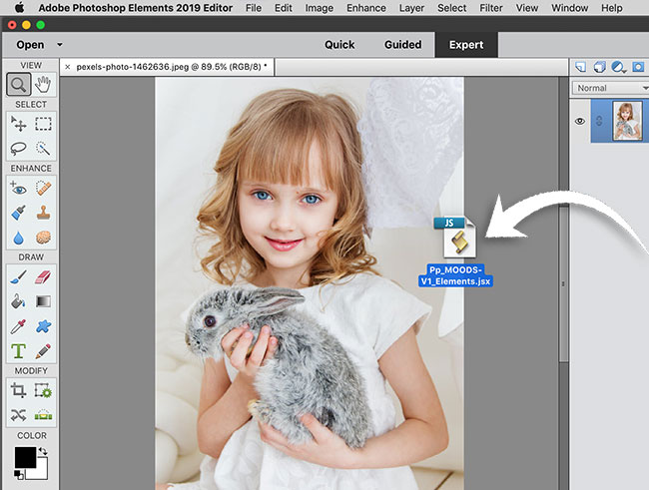Click the Open button

[x=30, y=45]
